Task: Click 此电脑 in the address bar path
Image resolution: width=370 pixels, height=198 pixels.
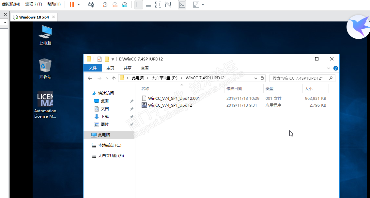Action: click(138, 78)
